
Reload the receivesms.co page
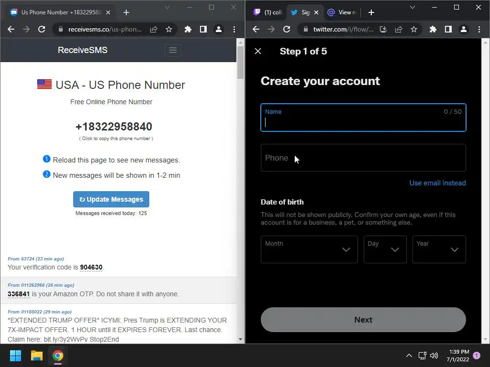click(42, 29)
